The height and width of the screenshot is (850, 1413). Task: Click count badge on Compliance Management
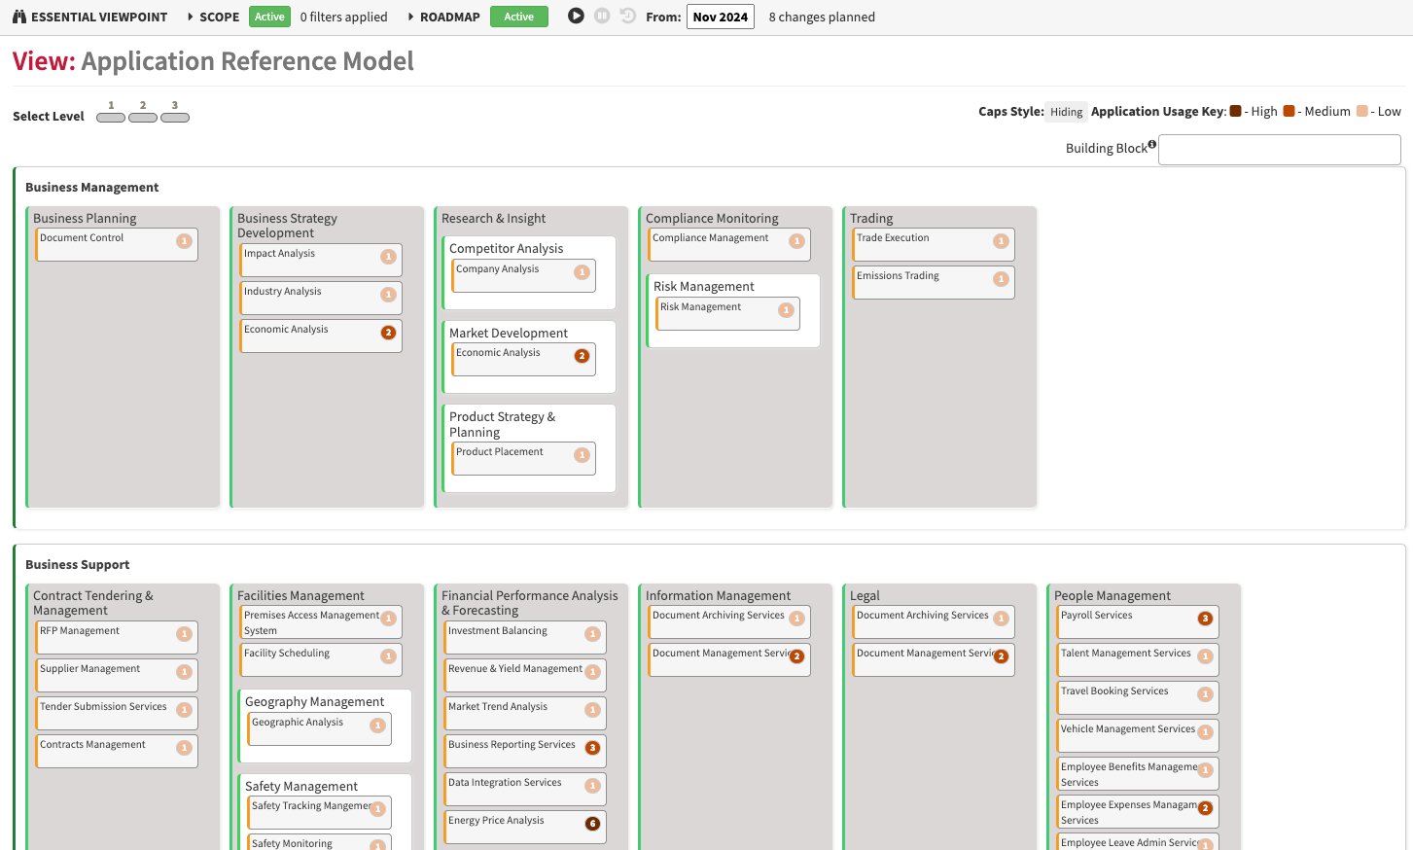pos(796,241)
